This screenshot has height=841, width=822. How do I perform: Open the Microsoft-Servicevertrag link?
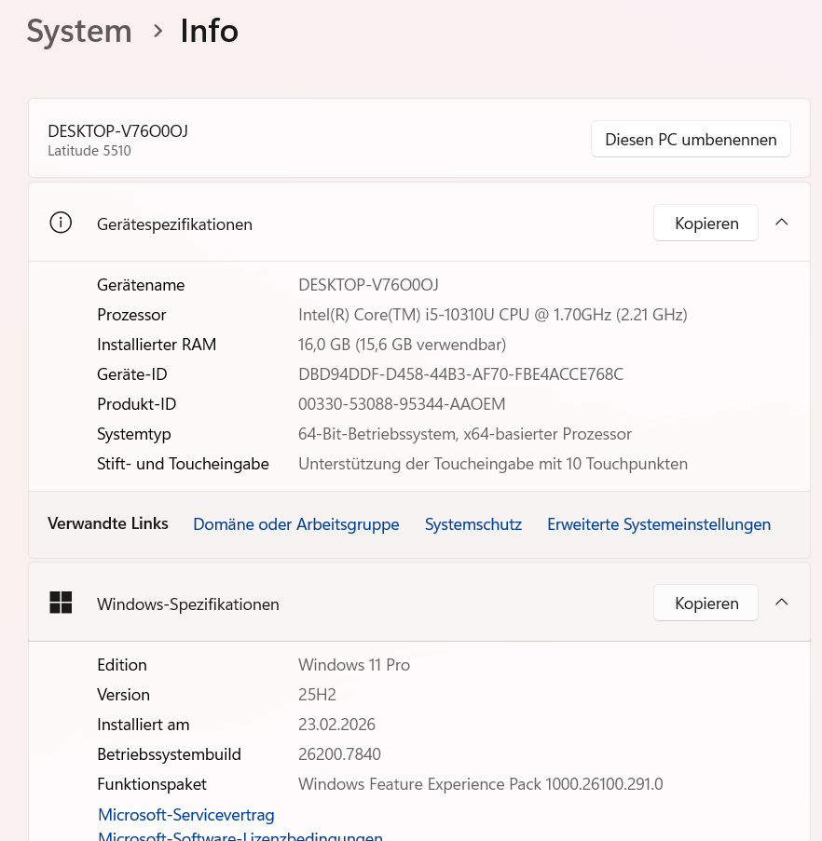186,815
